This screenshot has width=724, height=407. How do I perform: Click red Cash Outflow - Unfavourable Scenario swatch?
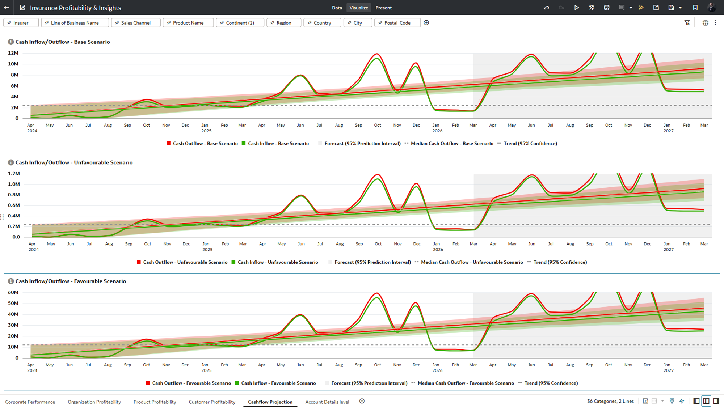[139, 262]
